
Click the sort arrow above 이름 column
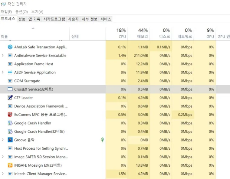(33, 28)
